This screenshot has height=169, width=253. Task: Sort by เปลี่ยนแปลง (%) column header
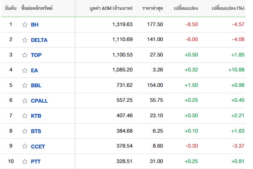pos(228,8)
